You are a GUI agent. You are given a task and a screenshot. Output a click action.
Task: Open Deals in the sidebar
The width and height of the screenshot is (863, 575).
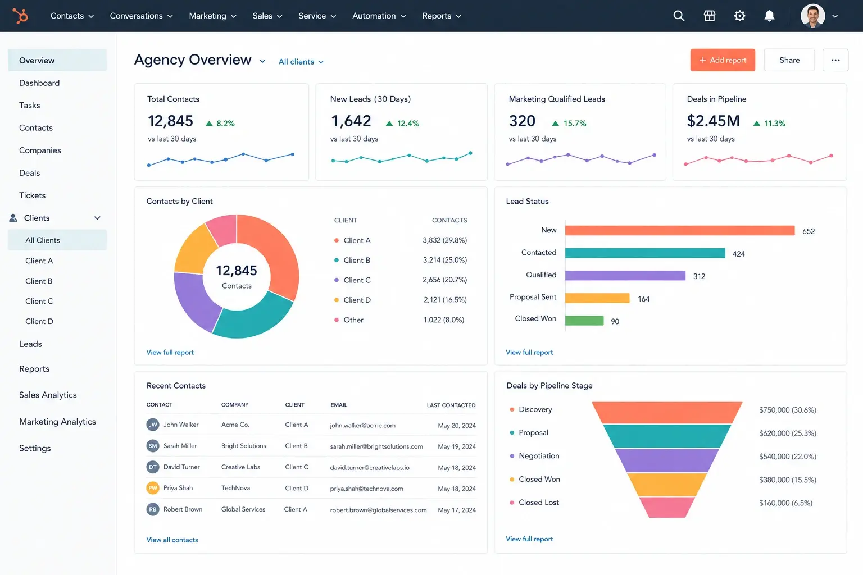pyautogui.click(x=30, y=173)
